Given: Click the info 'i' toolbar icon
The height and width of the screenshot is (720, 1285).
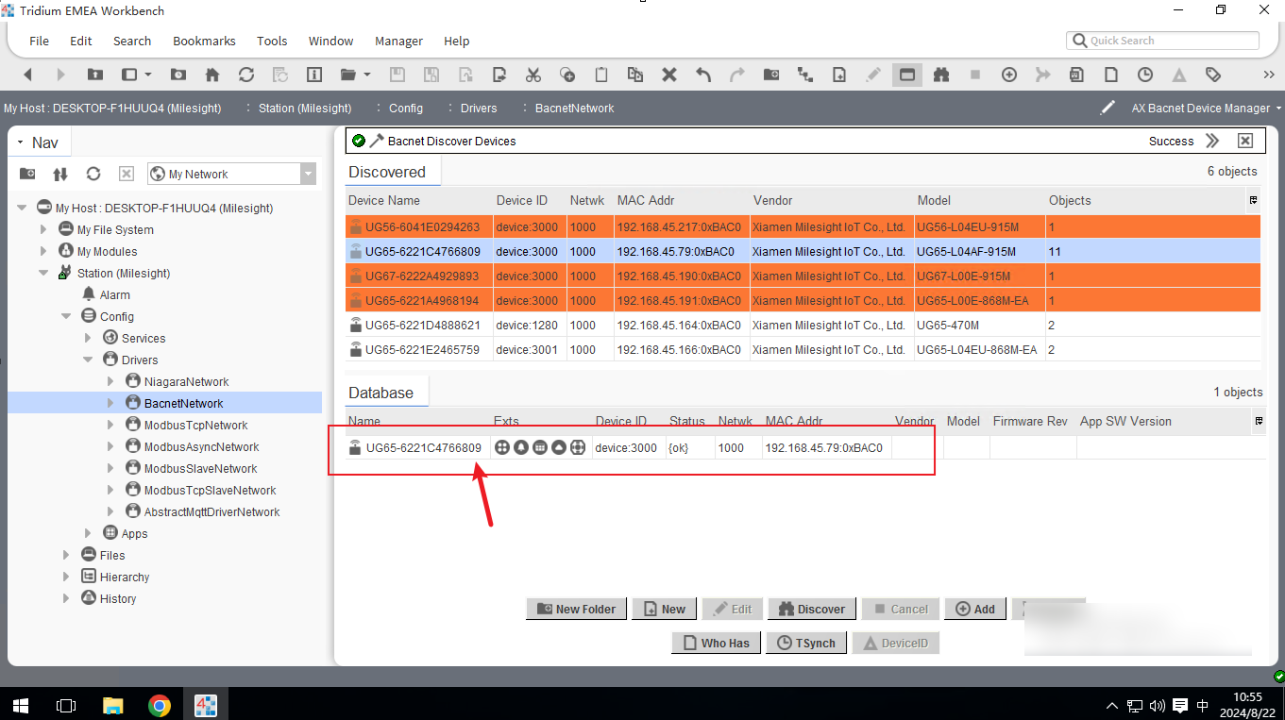Looking at the screenshot, I should [314, 75].
